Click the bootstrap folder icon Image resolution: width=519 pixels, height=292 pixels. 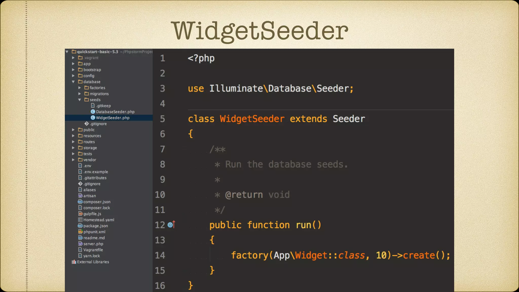tap(80, 69)
